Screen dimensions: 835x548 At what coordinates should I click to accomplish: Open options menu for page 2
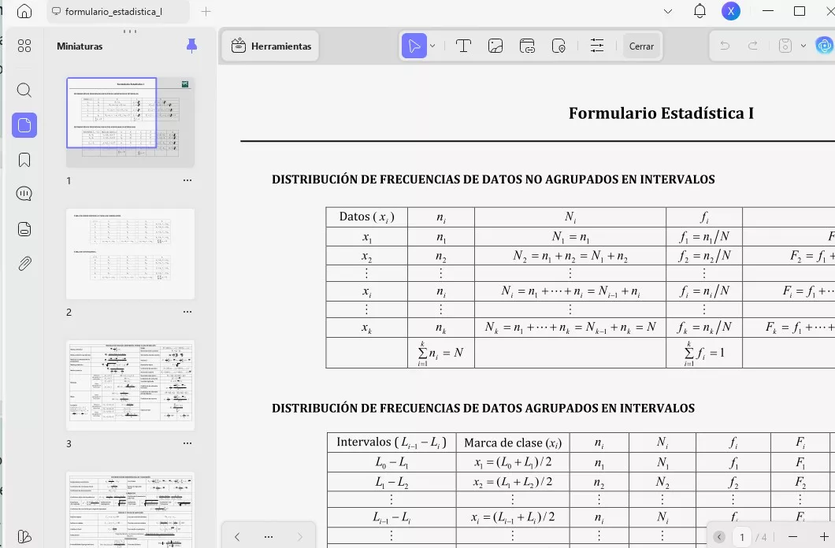(187, 312)
